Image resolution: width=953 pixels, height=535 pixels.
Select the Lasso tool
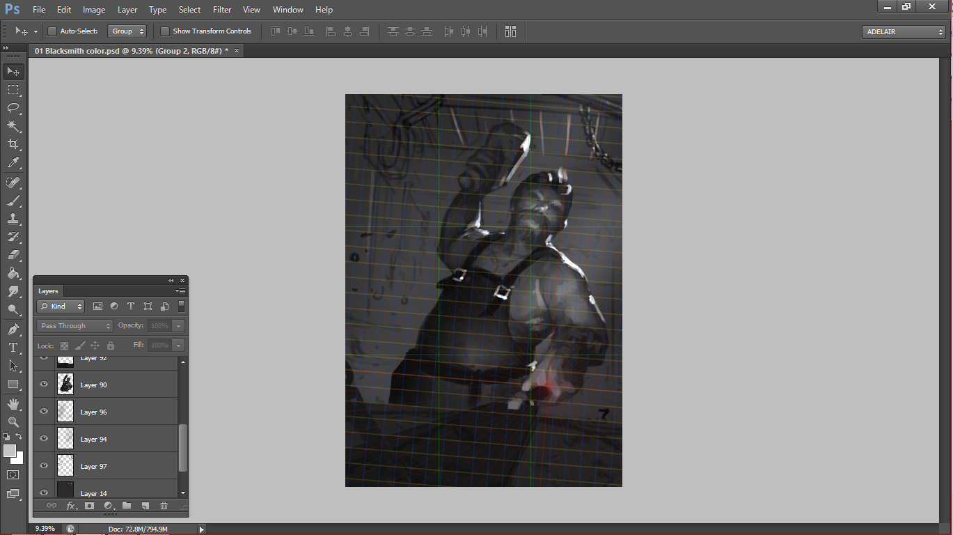click(x=13, y=108)
